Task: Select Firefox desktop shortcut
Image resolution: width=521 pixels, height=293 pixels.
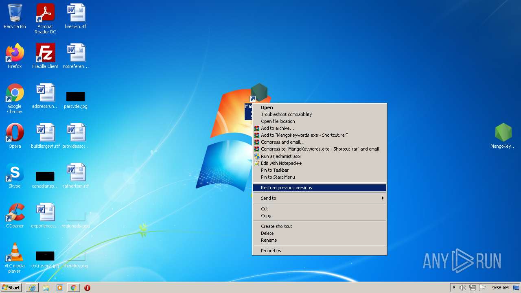Action: point(15,56)
